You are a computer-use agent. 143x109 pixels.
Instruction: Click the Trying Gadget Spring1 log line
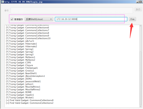click(20, 49)
